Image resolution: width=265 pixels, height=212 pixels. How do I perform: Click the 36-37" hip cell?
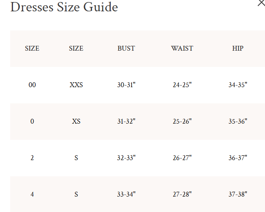pyautogui.click(x=238, y=158)
